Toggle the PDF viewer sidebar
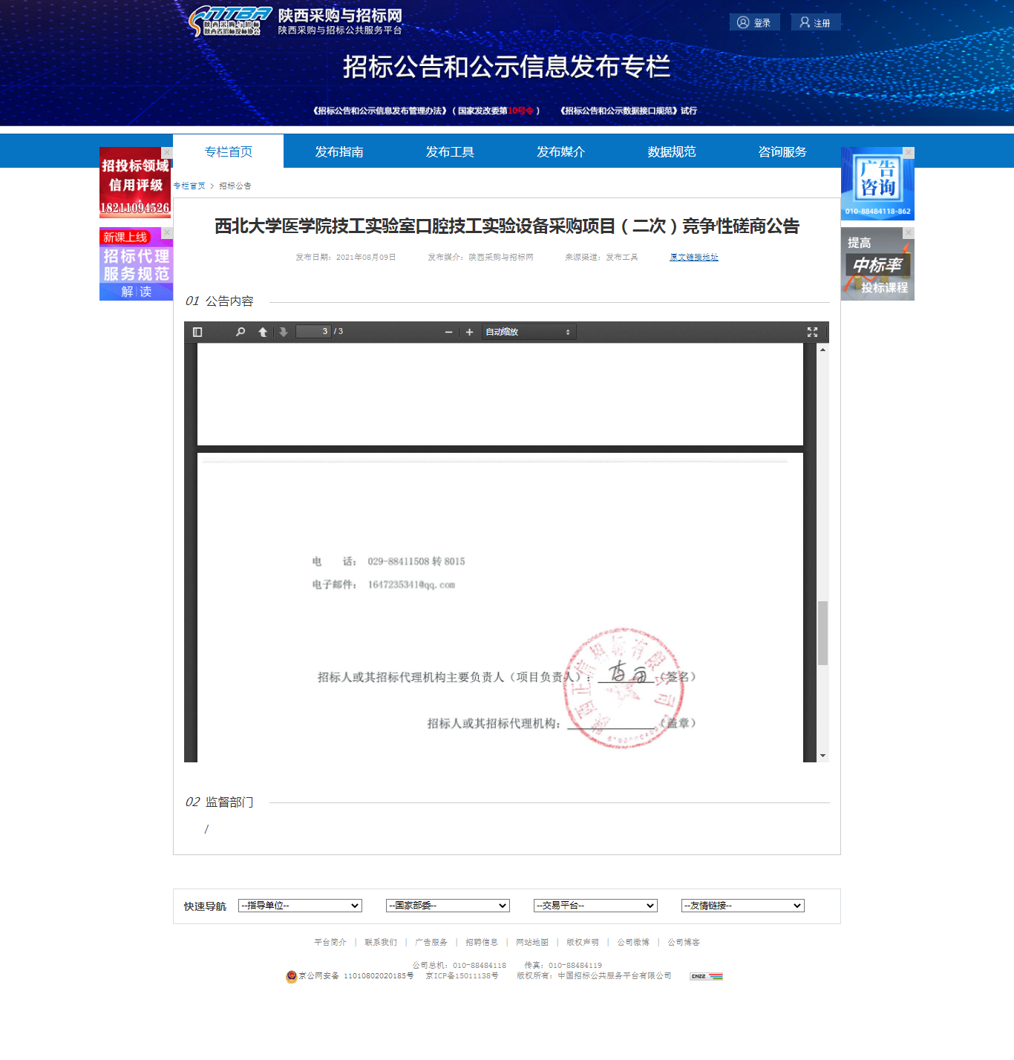 point(197,332)
